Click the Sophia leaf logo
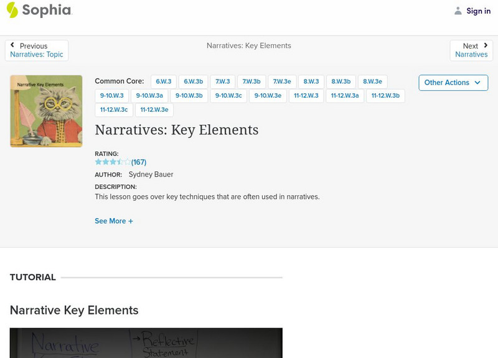498x358 pixels. pyautogui.click(x=11, y=11)
